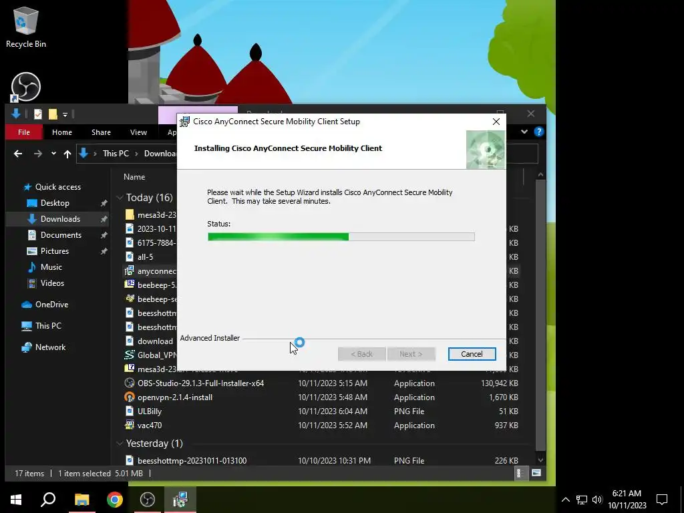This screenshot has width=684, height=513.
Task: Collapse the Today (16) group
Action: coord(120,198)
